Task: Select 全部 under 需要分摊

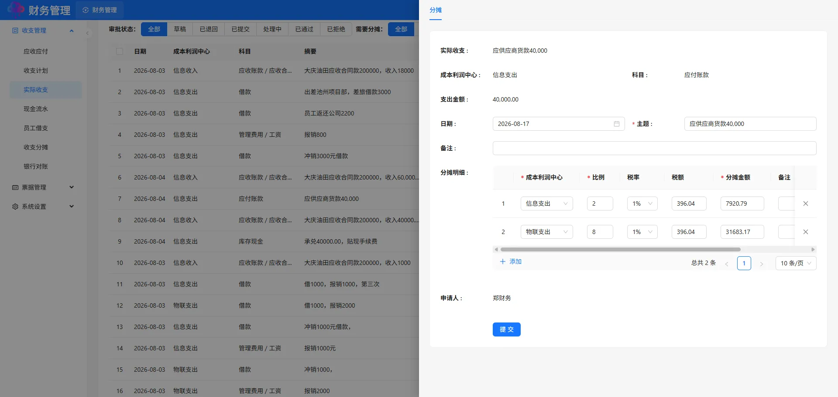Action: [x=401, y=29]
